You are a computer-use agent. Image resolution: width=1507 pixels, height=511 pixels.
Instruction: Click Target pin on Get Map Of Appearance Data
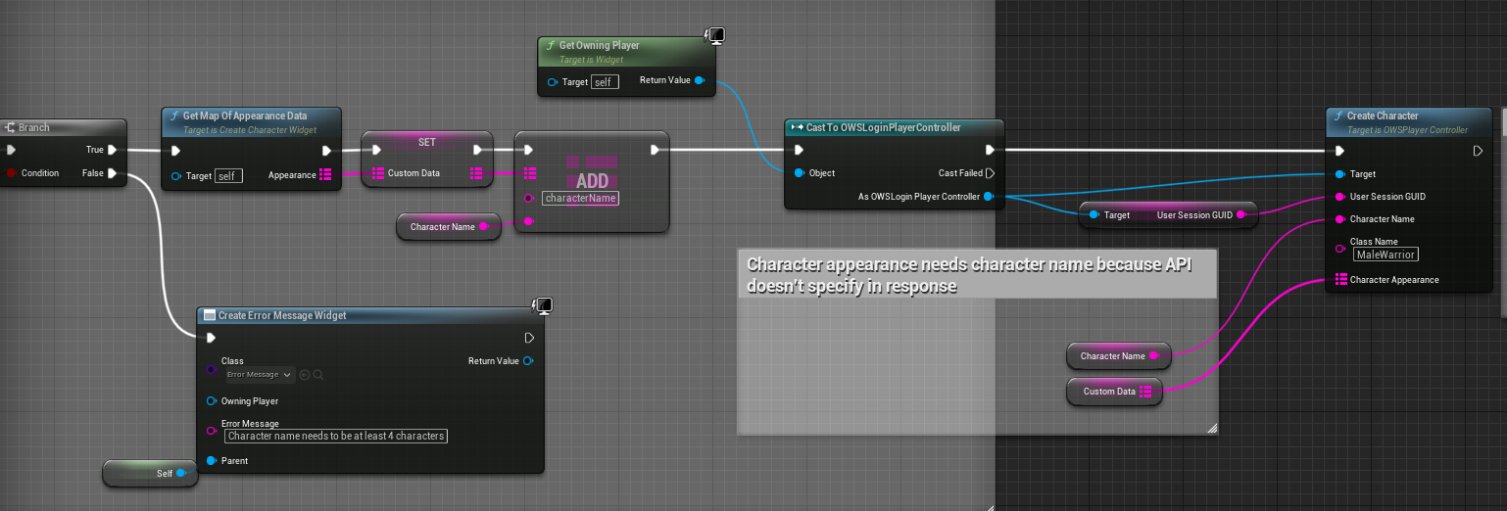[176, 176]
